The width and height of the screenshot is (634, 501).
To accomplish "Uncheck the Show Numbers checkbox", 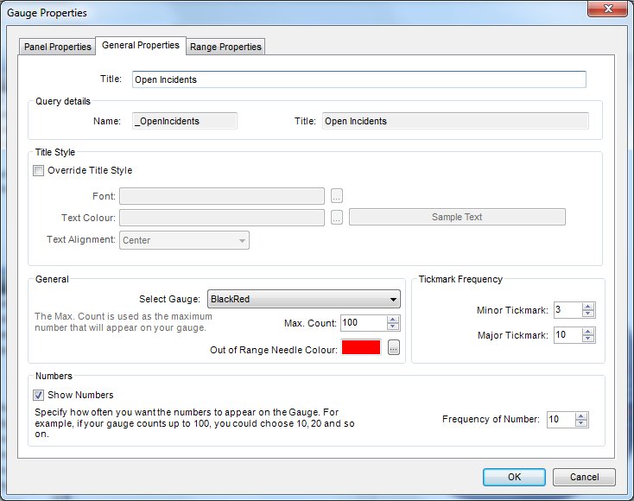I will pyautogui.click(x=38, y=395).
